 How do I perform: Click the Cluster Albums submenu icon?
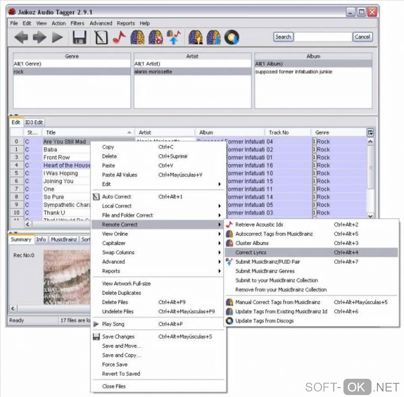click(x=229, y=243)
